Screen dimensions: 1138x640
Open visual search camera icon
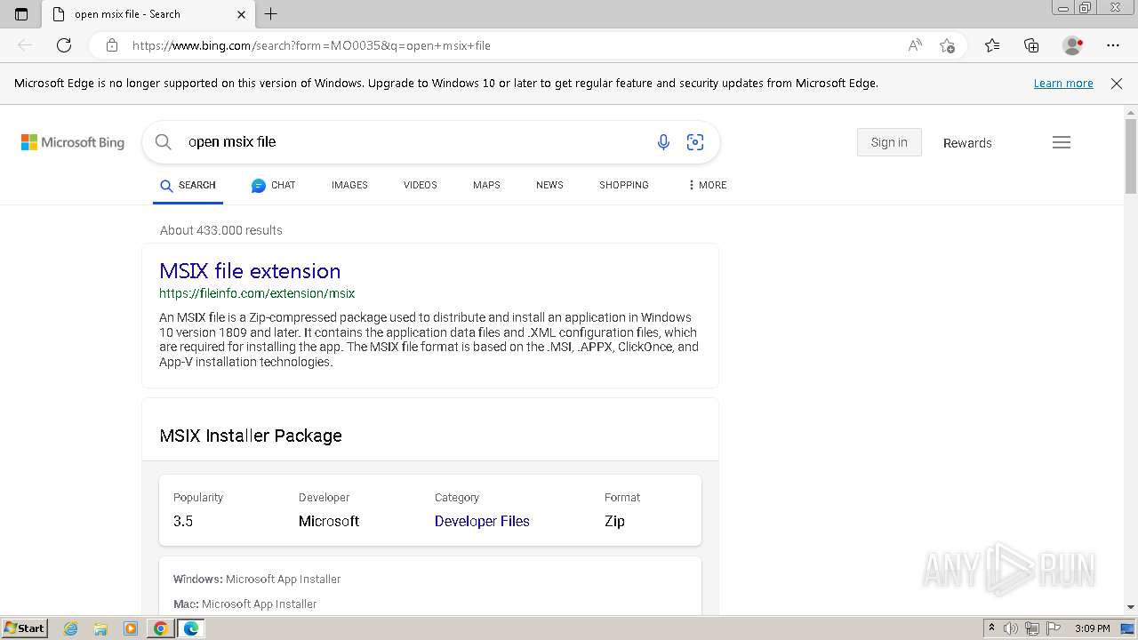[x=695, y=141]
